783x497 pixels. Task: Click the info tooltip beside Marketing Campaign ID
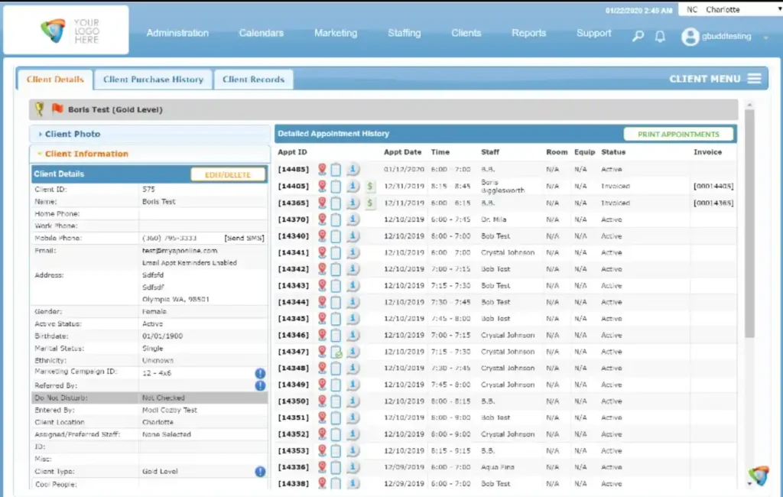260,372
